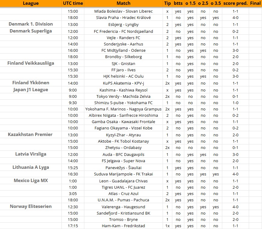Click the Mlada Boleslav - Slovan Liberec match

(x=123, y=11)
